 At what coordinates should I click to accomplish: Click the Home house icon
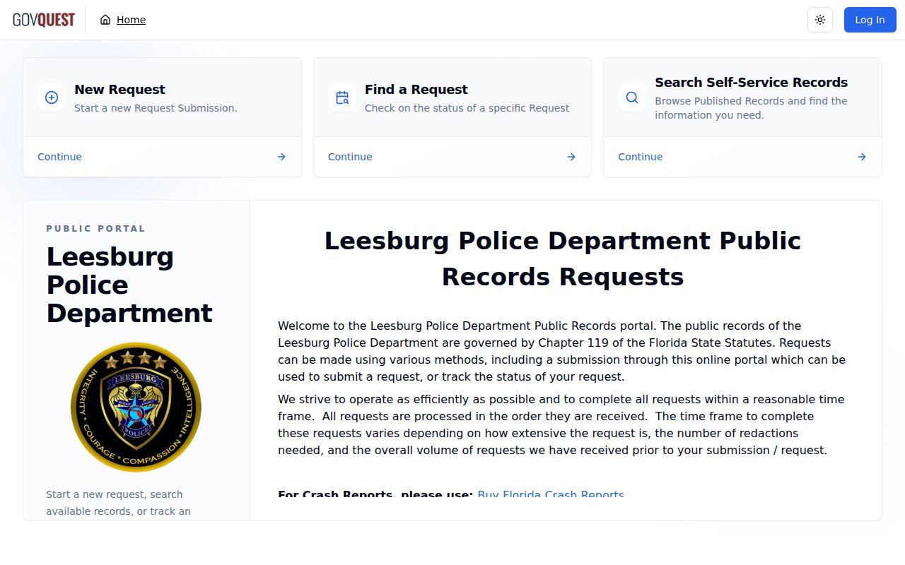(105, 20)
